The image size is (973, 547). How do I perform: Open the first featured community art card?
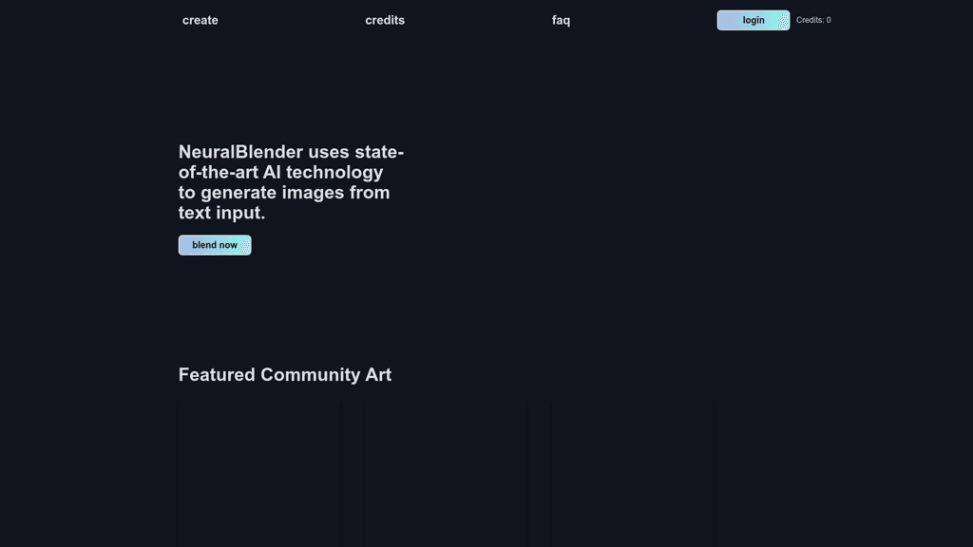[259, 475]
